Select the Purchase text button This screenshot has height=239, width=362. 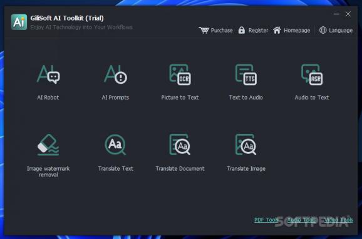[x=222, y=30]
